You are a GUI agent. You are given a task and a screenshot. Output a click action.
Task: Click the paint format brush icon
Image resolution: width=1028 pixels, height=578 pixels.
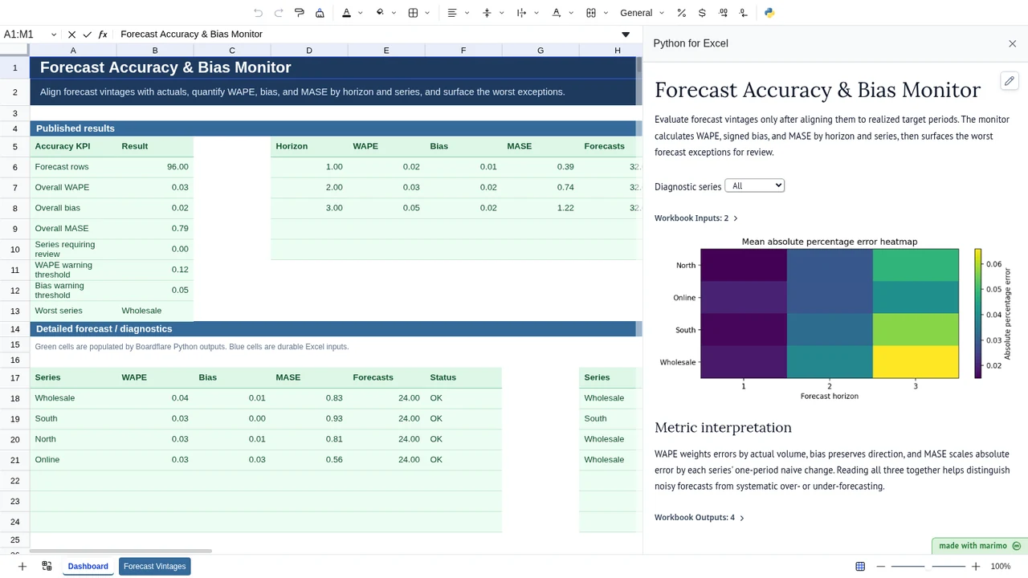(x=299, y=13)
